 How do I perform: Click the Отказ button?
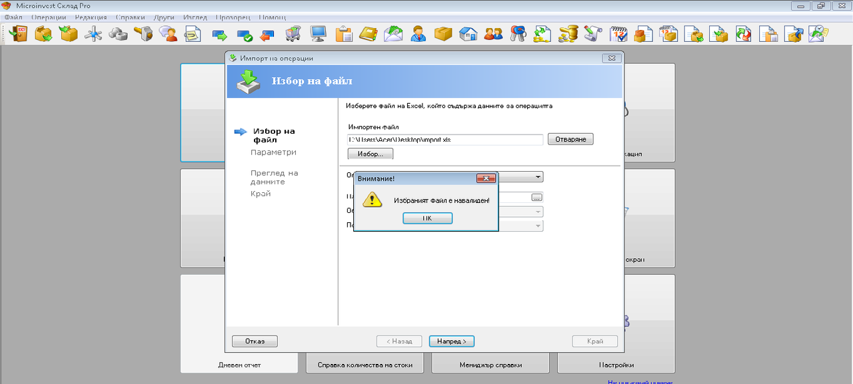point(255,341)
